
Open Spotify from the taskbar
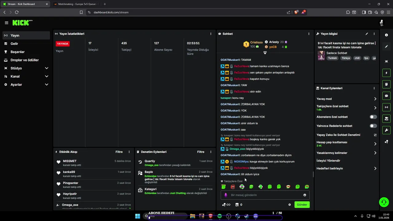[x=220, y=216]
